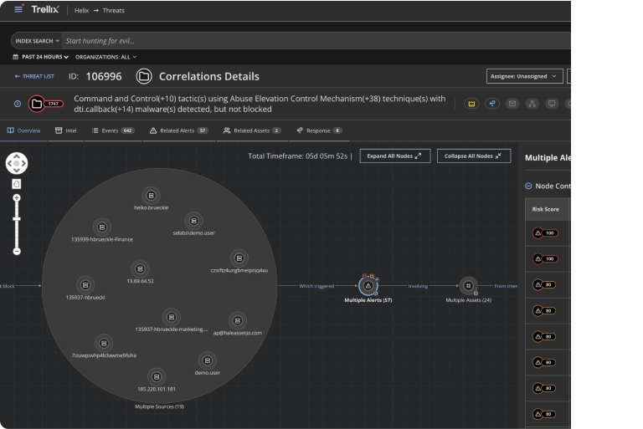
Task: Click the red folder risk badge 1747
Action: tap(46, 104)
